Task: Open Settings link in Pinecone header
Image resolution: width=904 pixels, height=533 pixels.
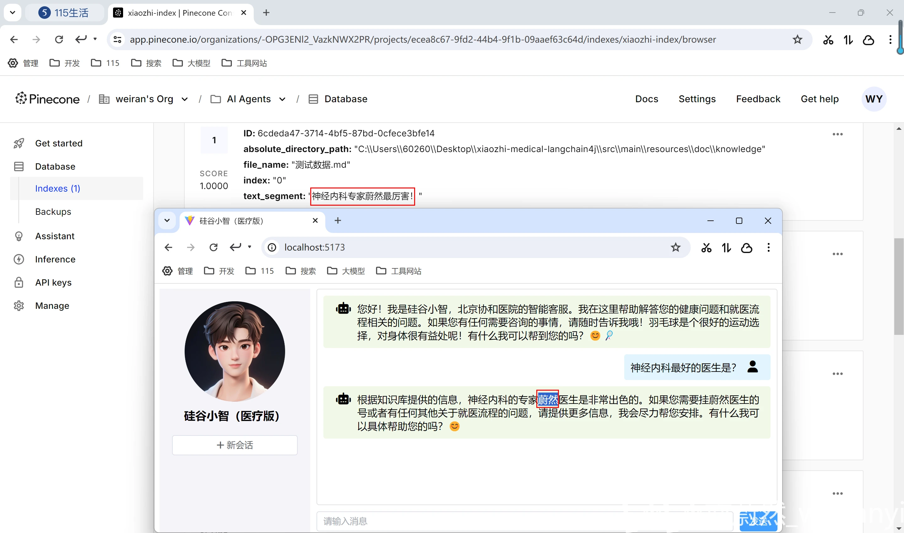Action: pyautogui.click(x=697, y=99)
